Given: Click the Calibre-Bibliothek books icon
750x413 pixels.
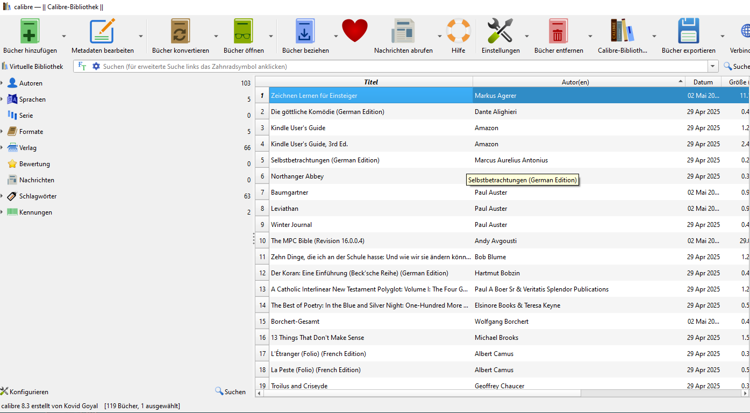Looking at the screenshot, I should tap(623, 31).
